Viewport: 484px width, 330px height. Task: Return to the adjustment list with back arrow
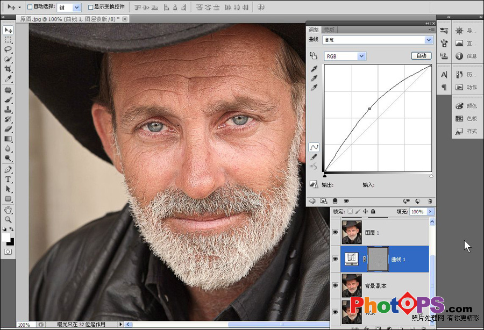click(x=312, y=201)
